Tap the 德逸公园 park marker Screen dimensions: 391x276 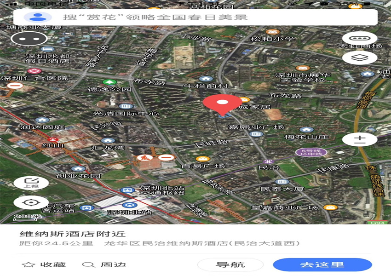pos(109,82)
